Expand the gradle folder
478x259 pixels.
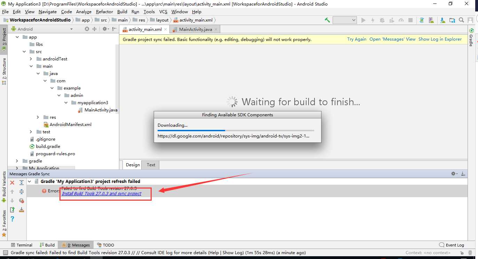click(17, 161)
